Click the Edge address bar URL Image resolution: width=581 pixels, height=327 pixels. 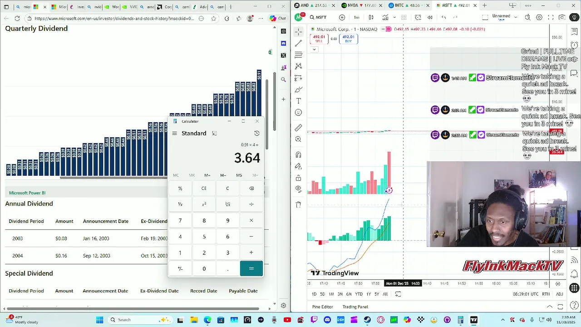click(114, 19)
